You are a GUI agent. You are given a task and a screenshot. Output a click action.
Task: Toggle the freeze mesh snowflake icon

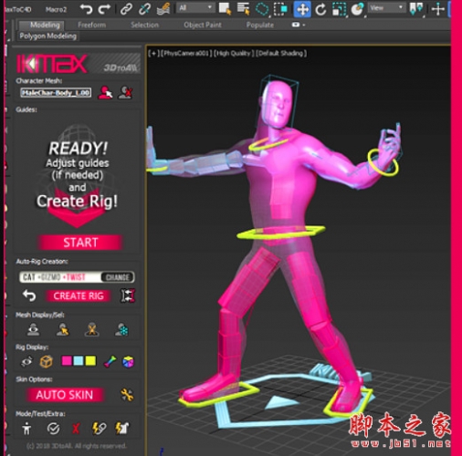coord(121,329)
